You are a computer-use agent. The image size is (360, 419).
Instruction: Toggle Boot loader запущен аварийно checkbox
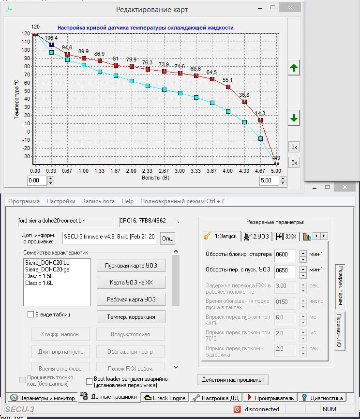point(89,381)
